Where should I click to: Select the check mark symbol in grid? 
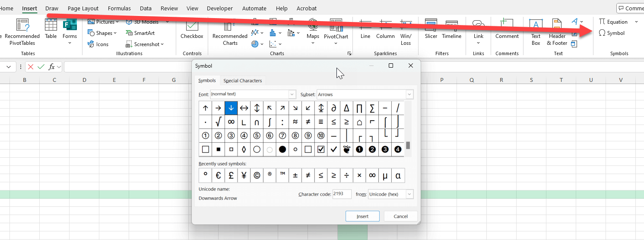(334, 150)
